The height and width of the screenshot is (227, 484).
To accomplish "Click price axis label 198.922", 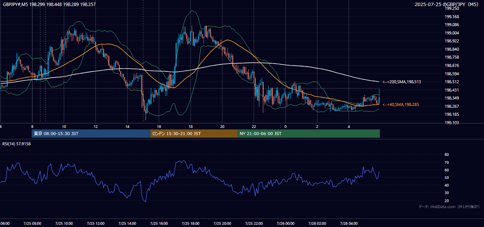I will pos(451,41).
